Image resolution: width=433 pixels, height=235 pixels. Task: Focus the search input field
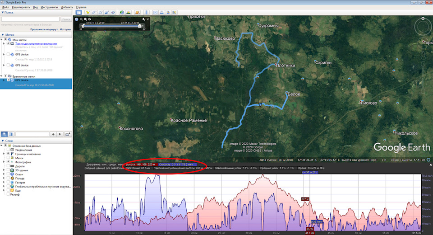coord(30,19)
